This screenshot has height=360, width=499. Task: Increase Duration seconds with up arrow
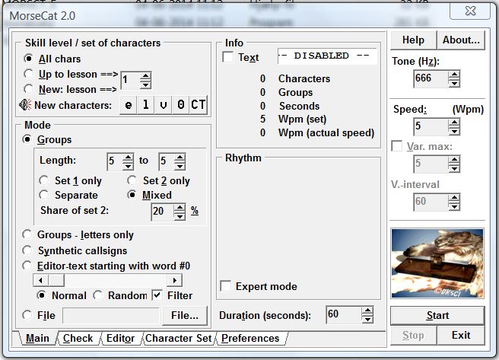click(367, 311)
